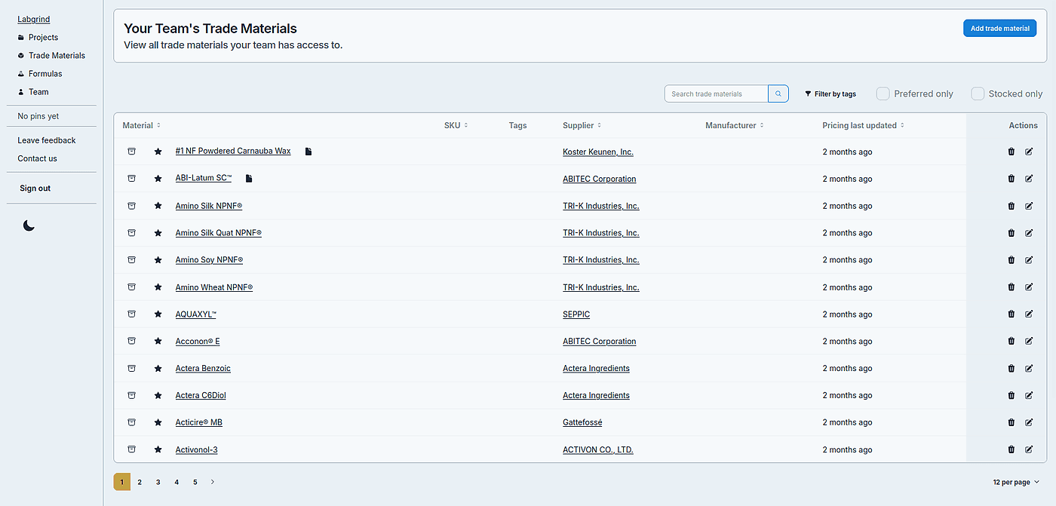Open the document icon beside ABI-Latum SC
Screen dimensions: 1056x506
249,179
